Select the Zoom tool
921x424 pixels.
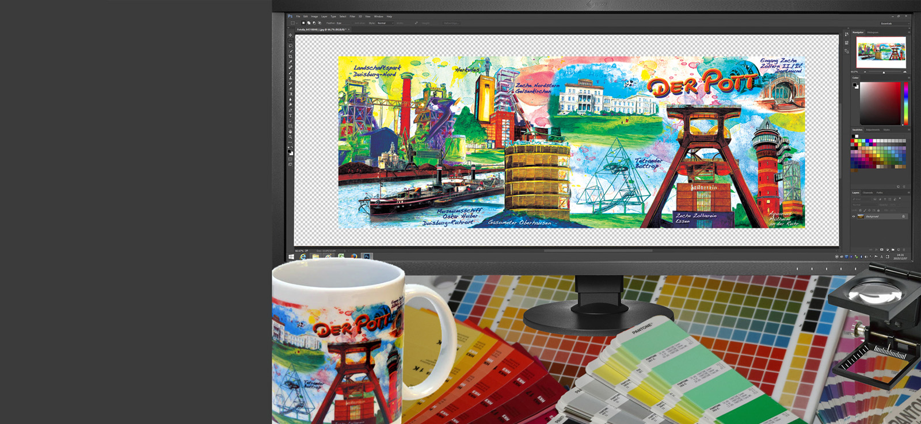tap(291, 137)
